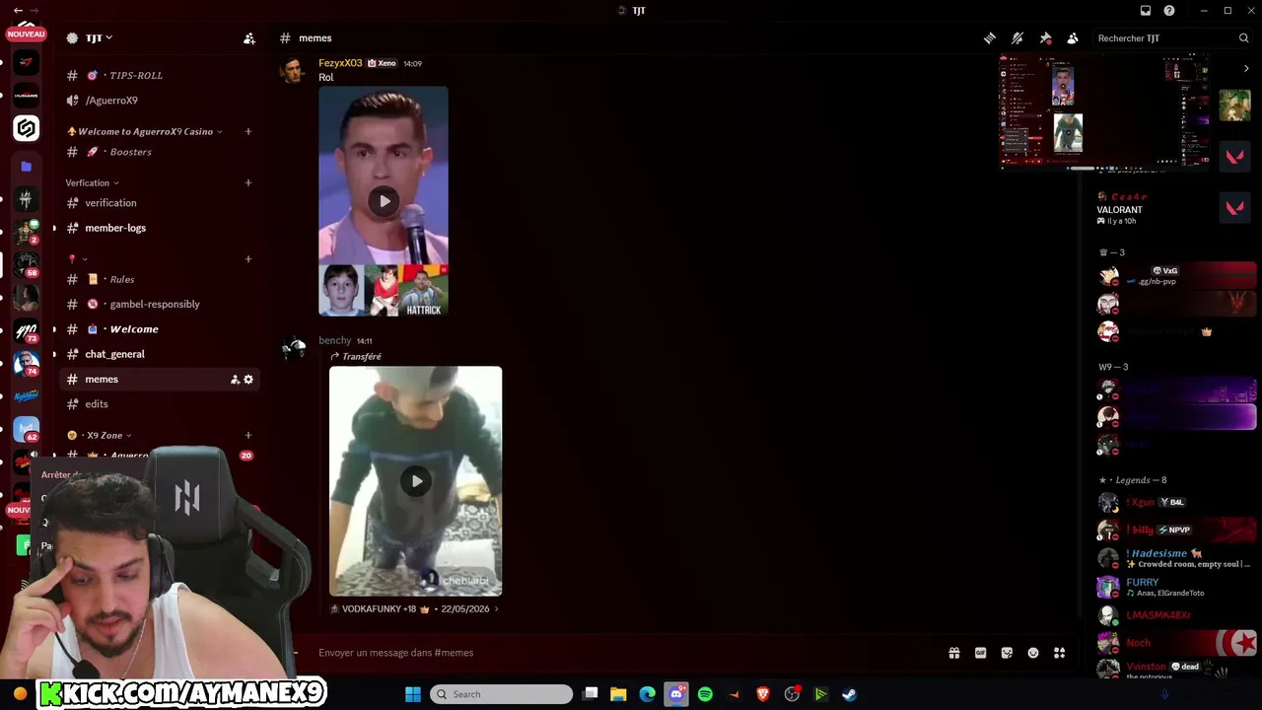
Task: Open the FURRY member profile
Action: click(x=1175, y=587)
